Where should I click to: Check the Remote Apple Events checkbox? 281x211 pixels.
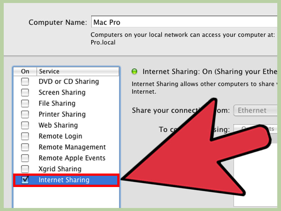[25, 158]
